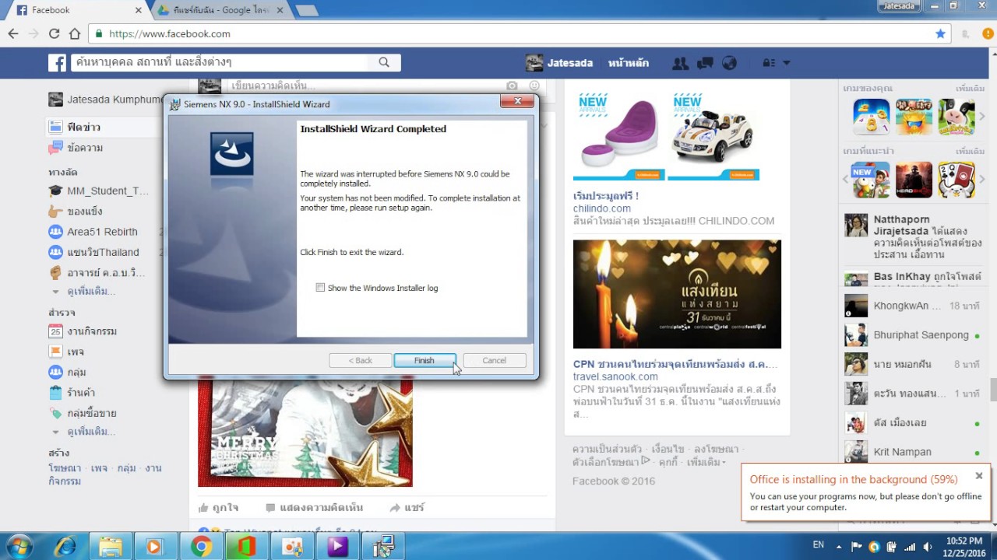Open the Merry Christmas post image
The image size is (997, 560).
(x=305, y=432)
